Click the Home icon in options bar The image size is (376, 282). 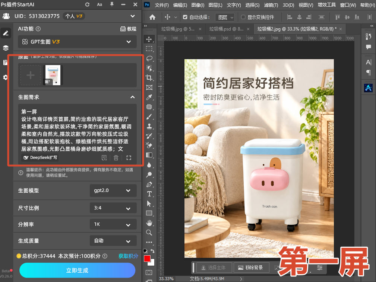tap(152, 17)
